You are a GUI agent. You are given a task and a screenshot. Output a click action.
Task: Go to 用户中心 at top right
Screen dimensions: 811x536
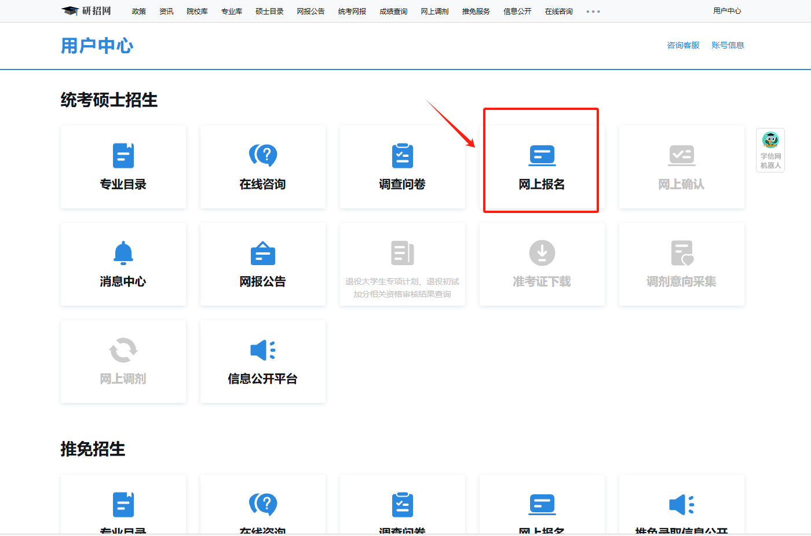(727, 10)
